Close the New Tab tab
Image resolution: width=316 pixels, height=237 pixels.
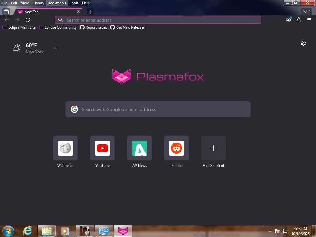tap(78, 12)
